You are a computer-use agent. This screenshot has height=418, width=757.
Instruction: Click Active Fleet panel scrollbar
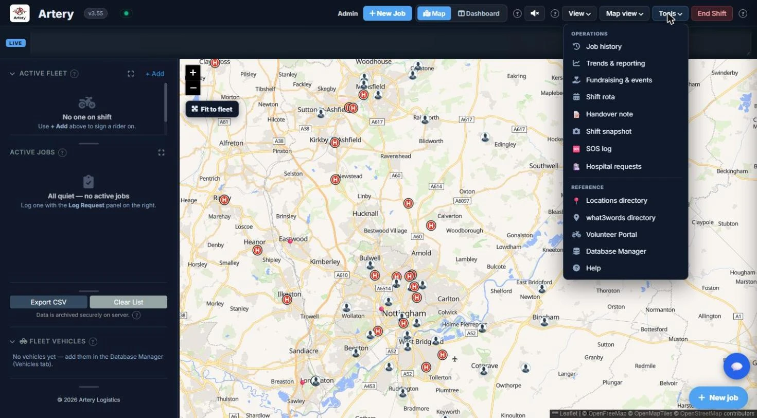(x=166, y=102)
